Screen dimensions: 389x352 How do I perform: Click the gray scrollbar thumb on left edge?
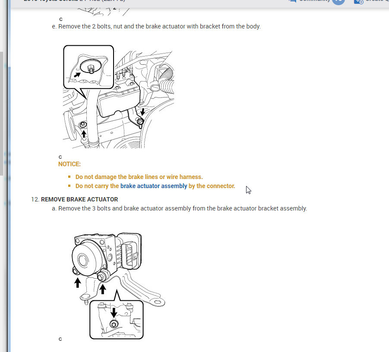pos(1,113)
